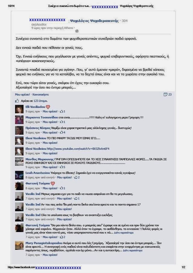The width and height of the screenshot is (193, 273).
Task: Click the like-count thumb on Πράσινος Κόσμος comment
Action: tap(61, 133)
